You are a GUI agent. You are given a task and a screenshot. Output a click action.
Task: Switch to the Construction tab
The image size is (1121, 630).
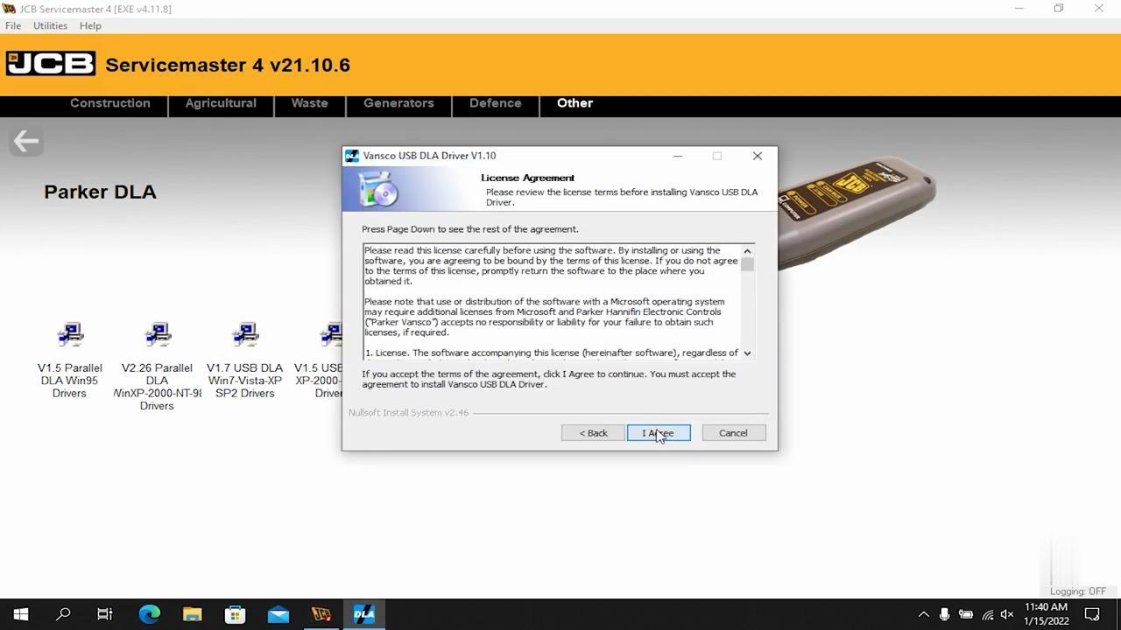[110, 103]
